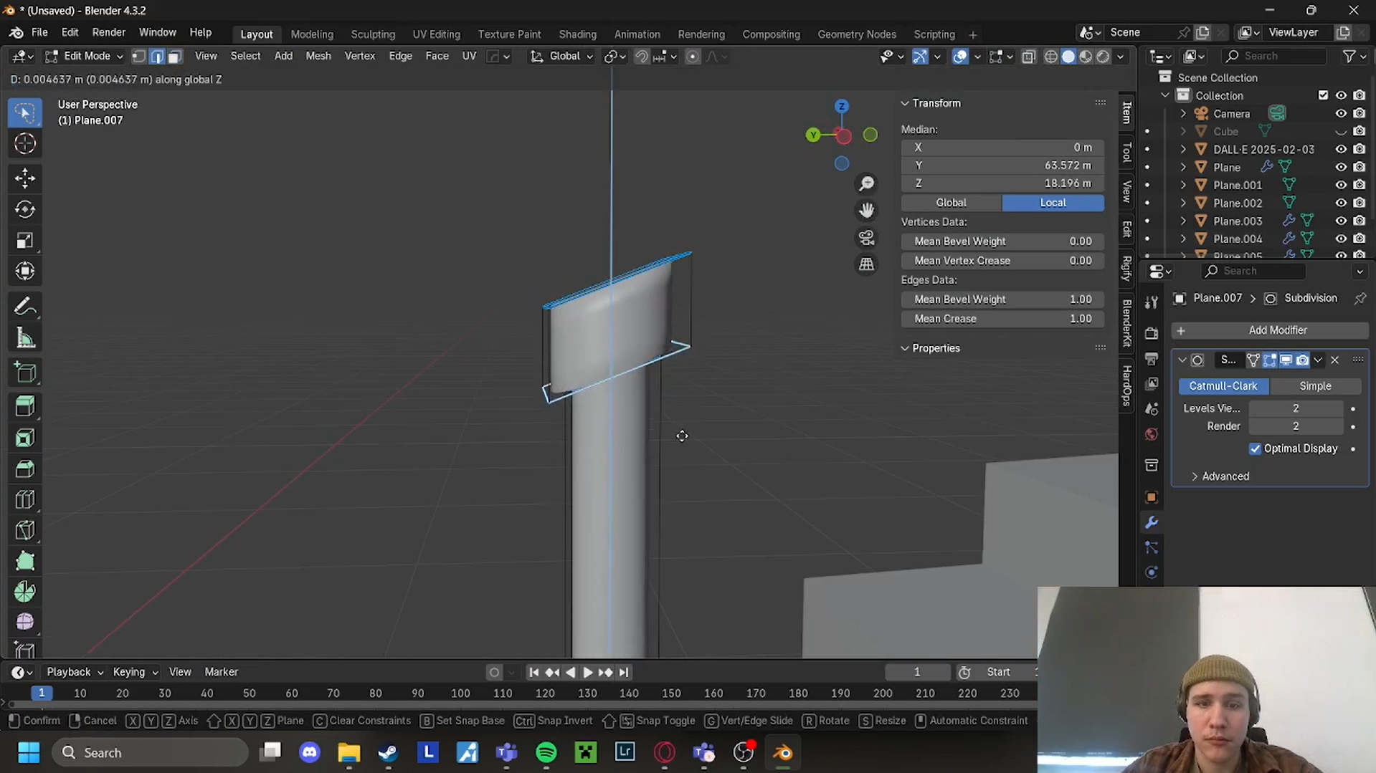The height and width of the screenshot is (773, 1376).
Task: Click the 3D cursor tool
Action: [x=25, y=144]
